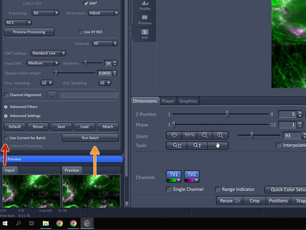Open channel alignment folder icon
This screenshot has width=306, height=230.
coord(52,95)
